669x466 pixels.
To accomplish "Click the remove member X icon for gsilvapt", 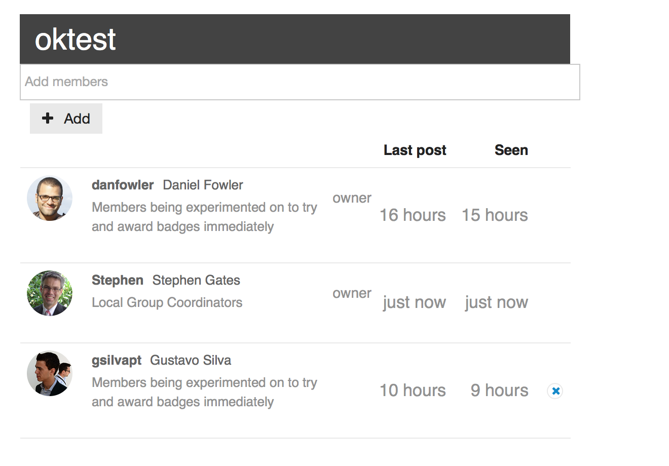I will [555, 391].
